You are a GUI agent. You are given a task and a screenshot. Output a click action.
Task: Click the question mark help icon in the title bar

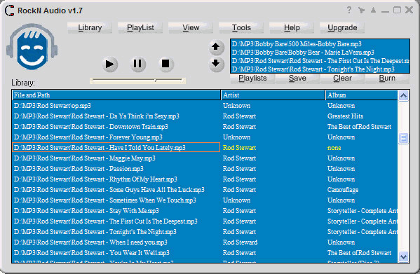pos(349,11)
